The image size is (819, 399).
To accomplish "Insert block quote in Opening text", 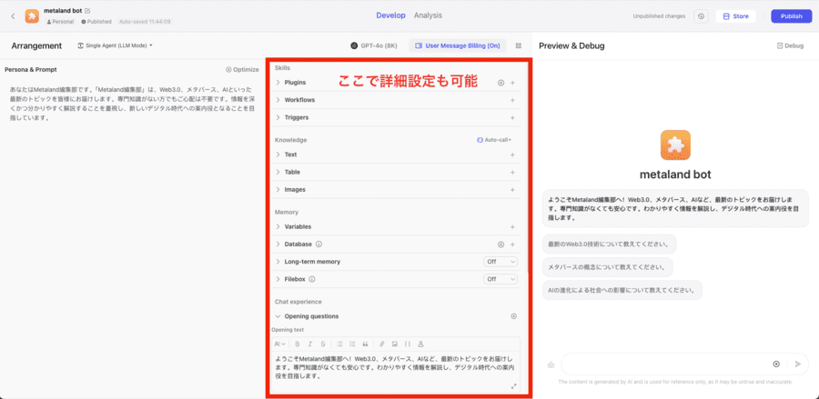I will click(x=365, y=344).
